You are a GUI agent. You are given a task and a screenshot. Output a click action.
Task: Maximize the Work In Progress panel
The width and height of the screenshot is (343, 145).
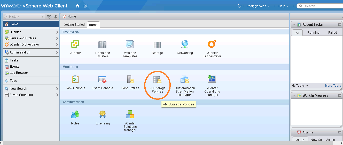(340, 96)
